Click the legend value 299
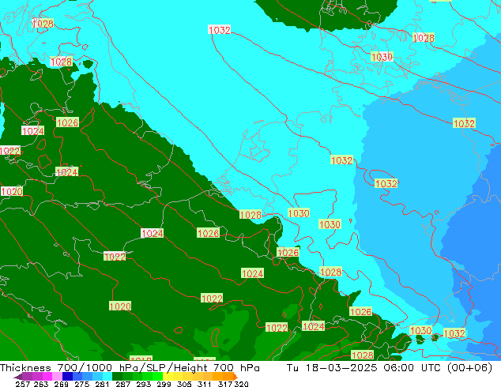501x387 pixels. point(164,384)
